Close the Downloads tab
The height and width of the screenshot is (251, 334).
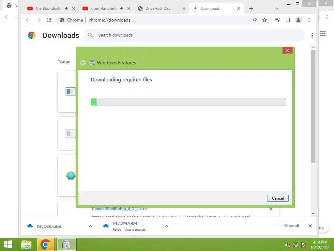click(x=239, y=8)
